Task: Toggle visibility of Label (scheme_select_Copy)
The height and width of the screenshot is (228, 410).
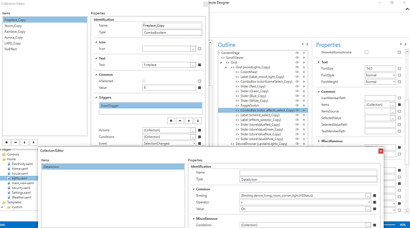Action: pos(297,115)
